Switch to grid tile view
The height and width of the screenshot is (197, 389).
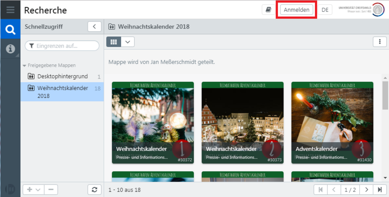(x=114, y=42)
